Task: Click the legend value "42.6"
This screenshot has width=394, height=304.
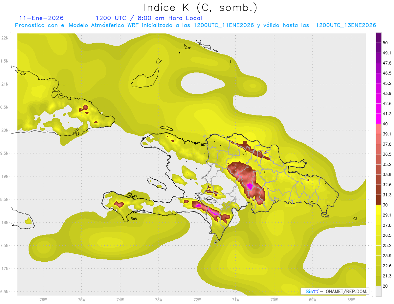Action: [x=387, y=104]
